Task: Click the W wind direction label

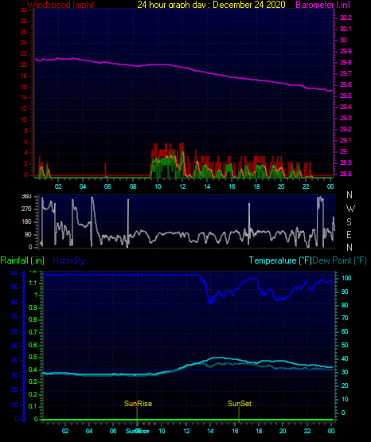Action: (350, 209)
